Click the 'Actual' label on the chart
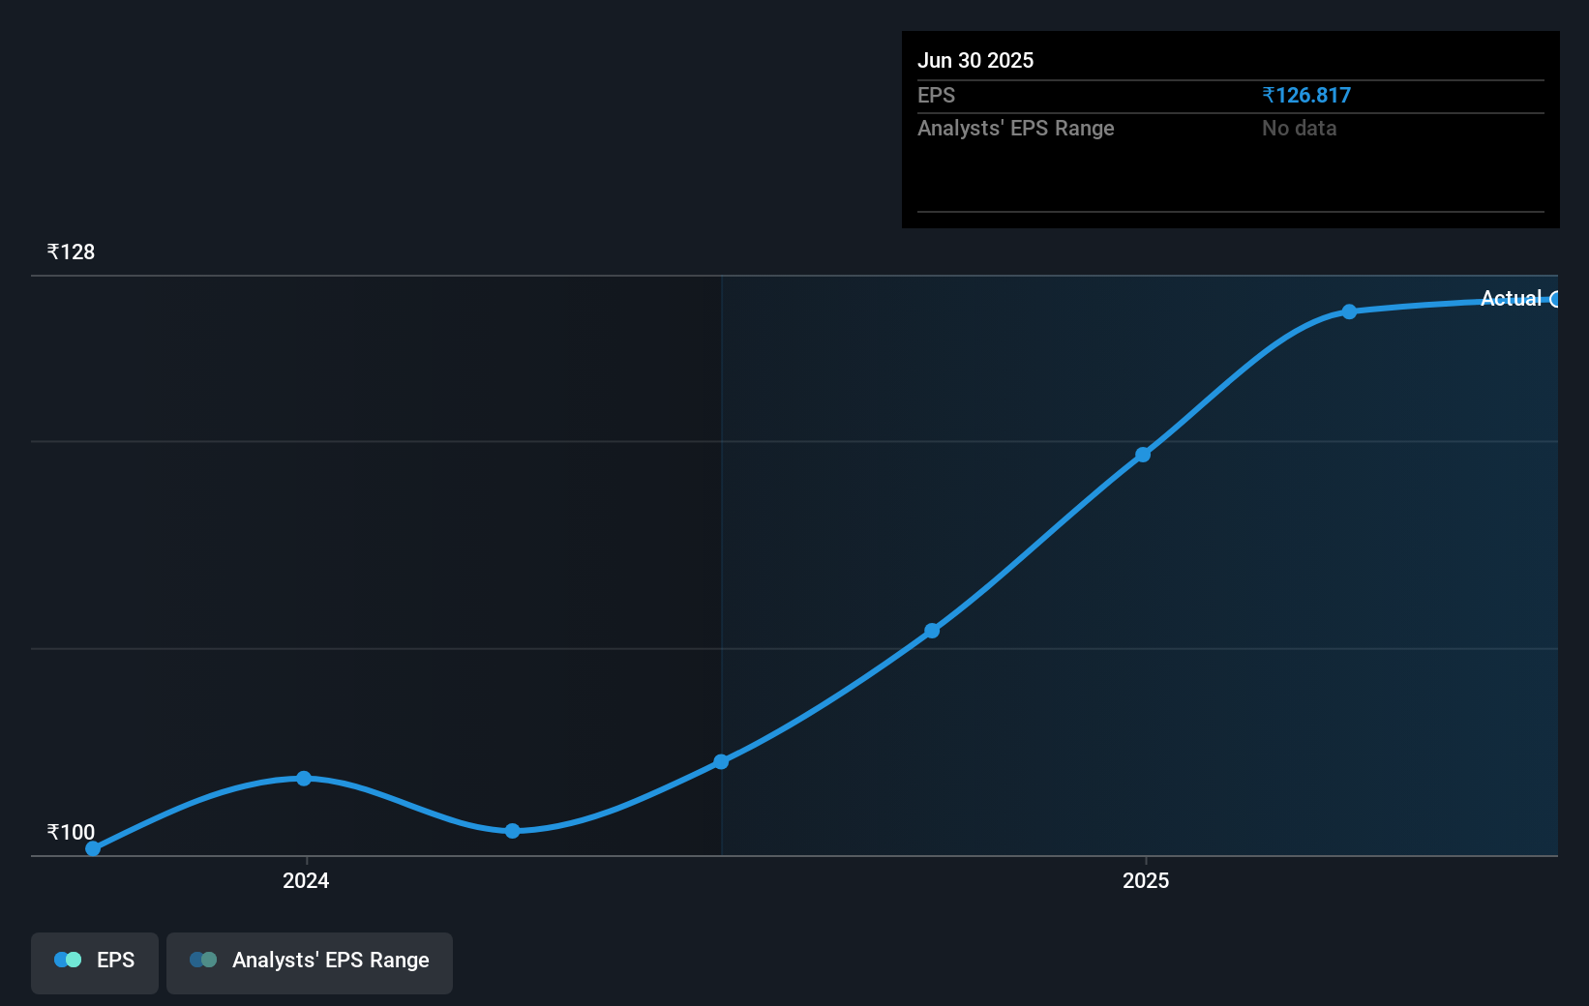This screenshot has width=1589, height=1006. click(x=1511, y=298)
